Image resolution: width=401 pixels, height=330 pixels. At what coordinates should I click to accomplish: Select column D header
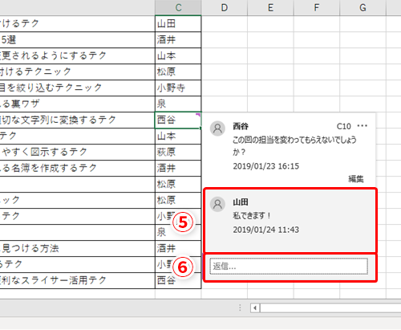[225, 7]
